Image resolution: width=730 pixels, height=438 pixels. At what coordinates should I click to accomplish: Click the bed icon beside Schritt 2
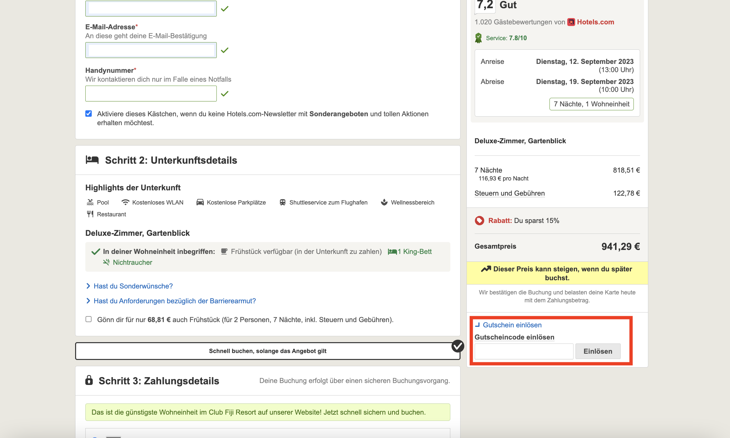pyautogui.click(x=92, y=160)
